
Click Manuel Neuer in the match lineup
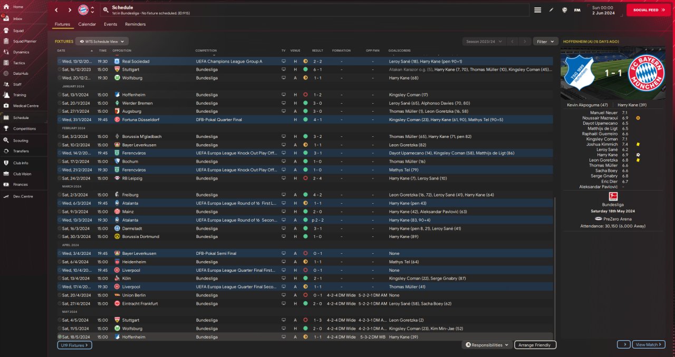point(604,113)
